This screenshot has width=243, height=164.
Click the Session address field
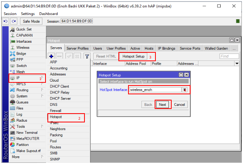[77, 21]
